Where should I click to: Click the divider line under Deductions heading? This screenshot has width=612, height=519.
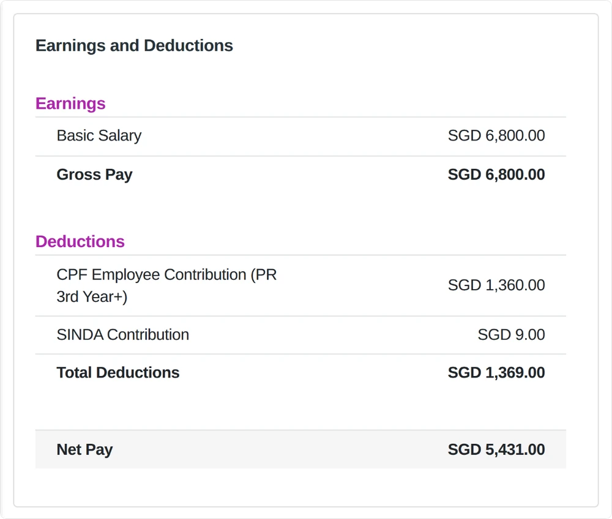[300, 255]
